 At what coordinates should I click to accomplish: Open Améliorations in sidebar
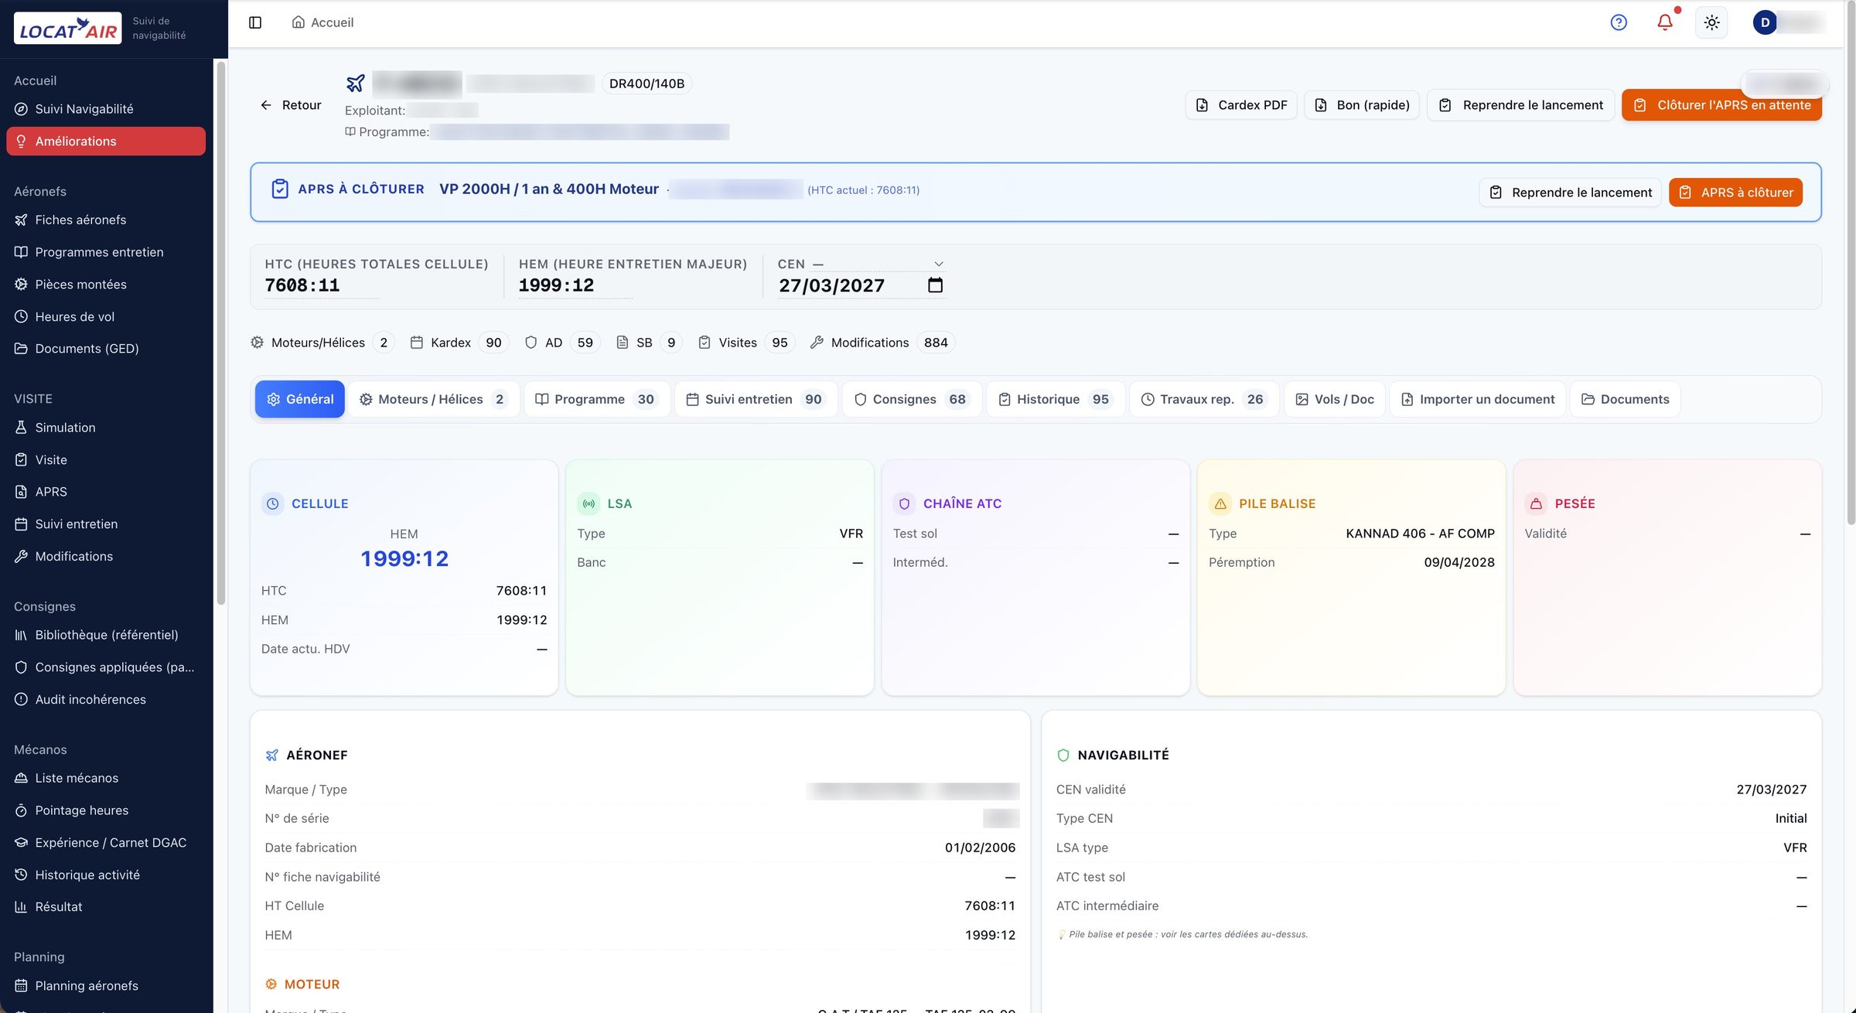tap(106, 141)
